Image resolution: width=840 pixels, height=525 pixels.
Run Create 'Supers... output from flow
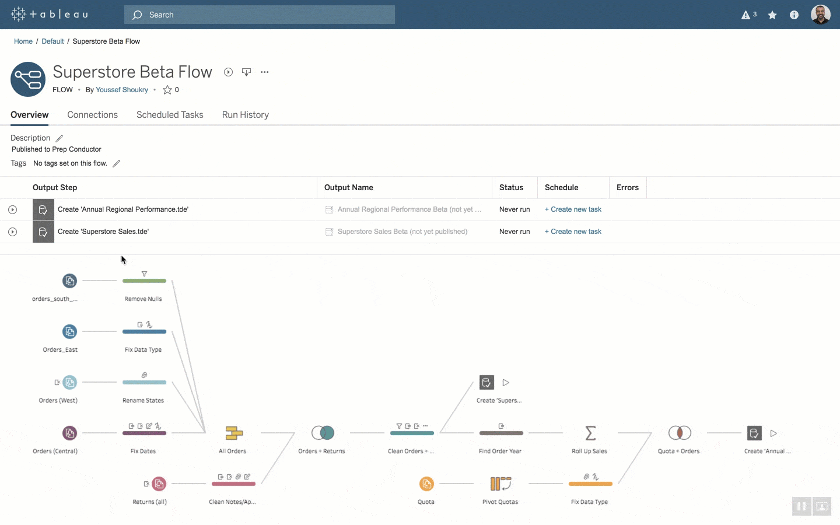pos(506,383)
